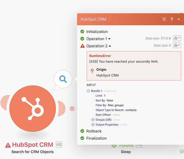Close the HubSpot CRM panel
The image size is (184, 159).
coord(179,19)
